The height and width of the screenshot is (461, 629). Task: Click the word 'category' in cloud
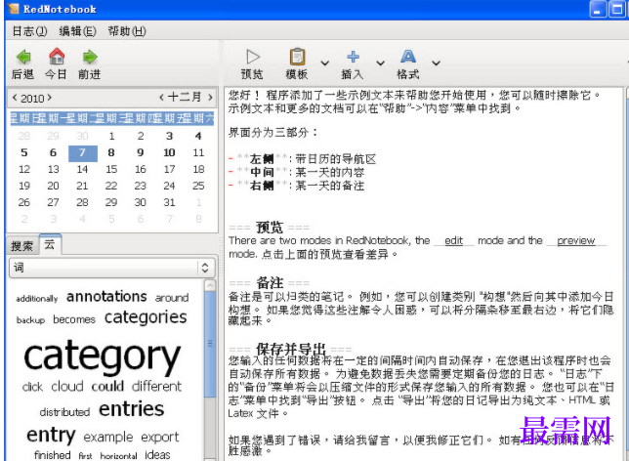103,356
